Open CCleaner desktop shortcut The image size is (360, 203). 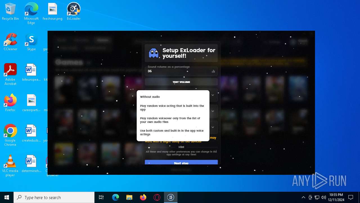[x=10, y=42]
